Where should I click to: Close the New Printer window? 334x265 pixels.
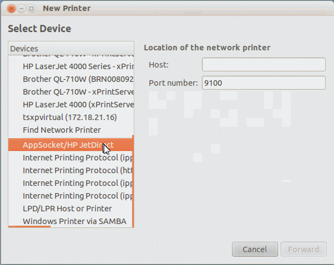12,8
